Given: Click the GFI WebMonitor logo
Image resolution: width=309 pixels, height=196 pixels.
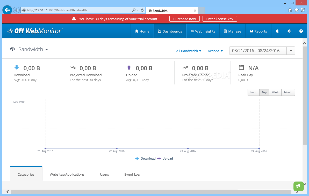Looking at the screenshot, I should click(x=35, y=31).
